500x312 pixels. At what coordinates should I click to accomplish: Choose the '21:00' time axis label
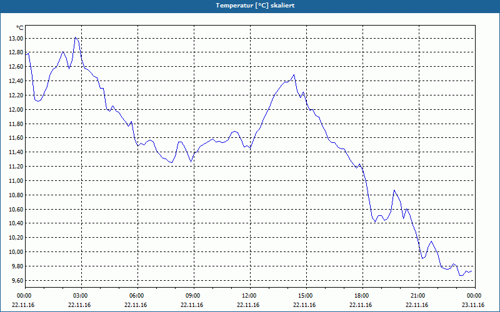417,296
